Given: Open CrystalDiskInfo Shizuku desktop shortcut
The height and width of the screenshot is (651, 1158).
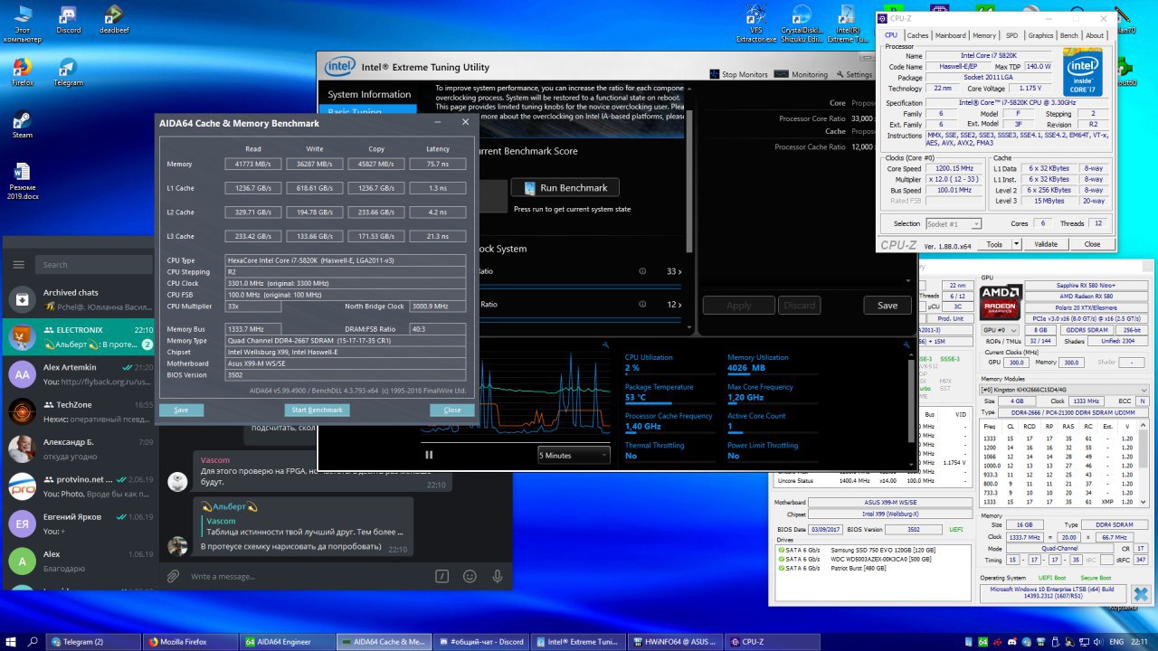Looking at the screenshot, I should [x=801, y=24].
